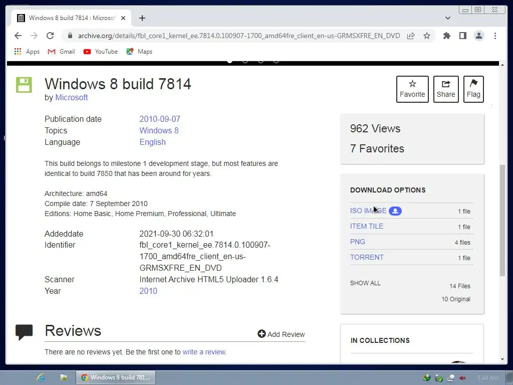Click the '7 Favorites' text
513x385 pixels.
coord(377,148)
